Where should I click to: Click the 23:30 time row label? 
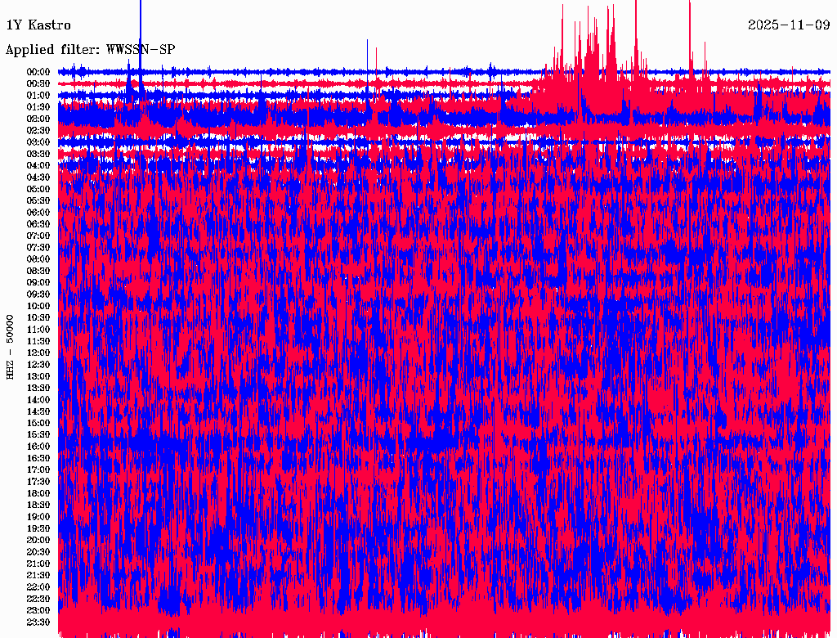(38, 622)
